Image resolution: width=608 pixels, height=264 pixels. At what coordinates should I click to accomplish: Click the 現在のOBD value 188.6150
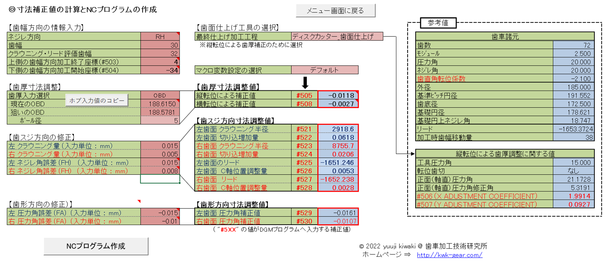(160, 104)
